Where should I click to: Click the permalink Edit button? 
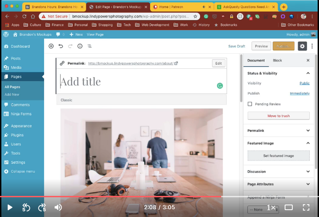[218, 63]
